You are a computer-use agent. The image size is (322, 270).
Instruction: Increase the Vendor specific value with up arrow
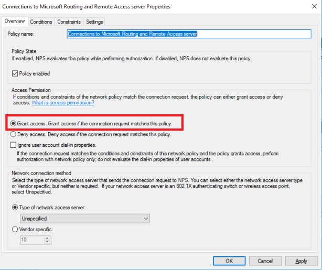47,238
